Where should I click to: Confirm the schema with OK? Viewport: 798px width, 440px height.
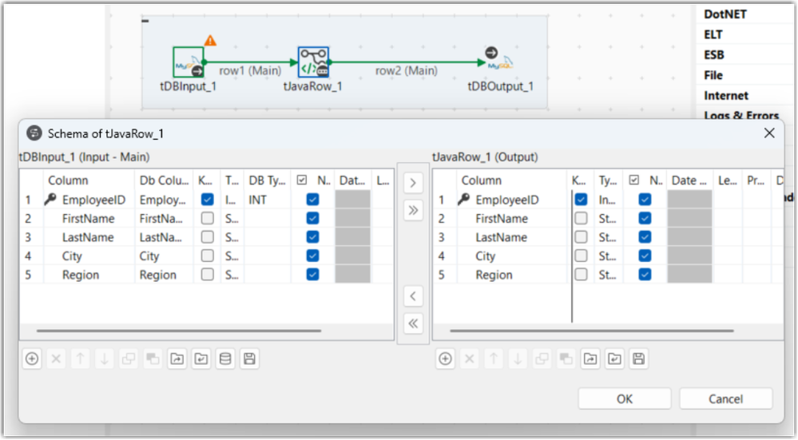(625, 398)
